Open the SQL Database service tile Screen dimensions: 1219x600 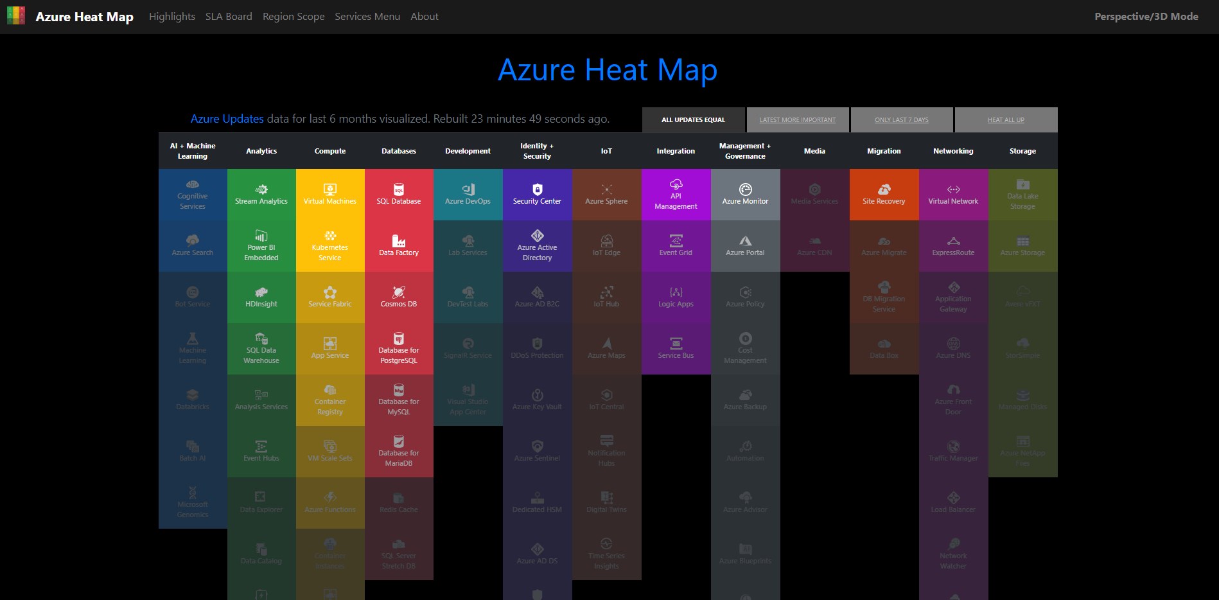point(398,195)
